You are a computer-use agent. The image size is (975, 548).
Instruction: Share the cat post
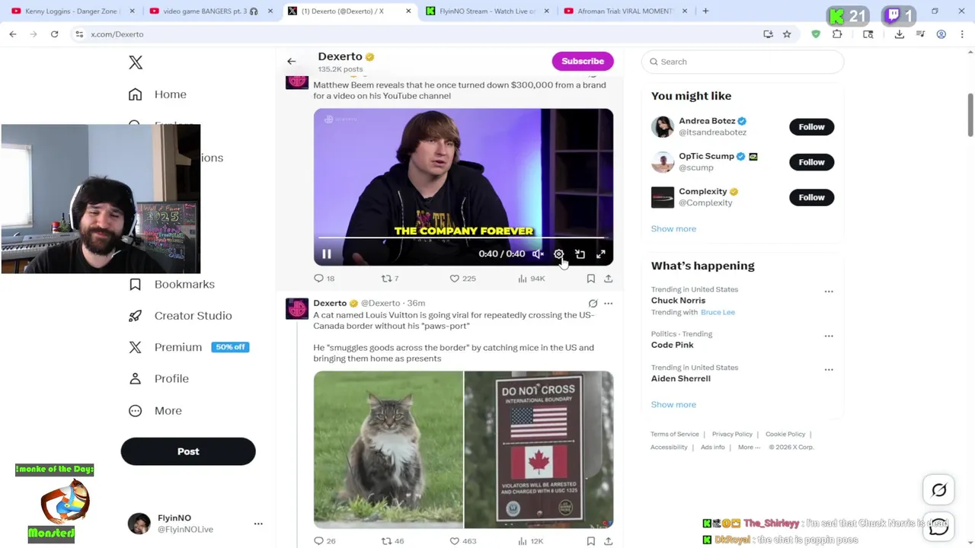pyautogui.click(x=608, y=541)
